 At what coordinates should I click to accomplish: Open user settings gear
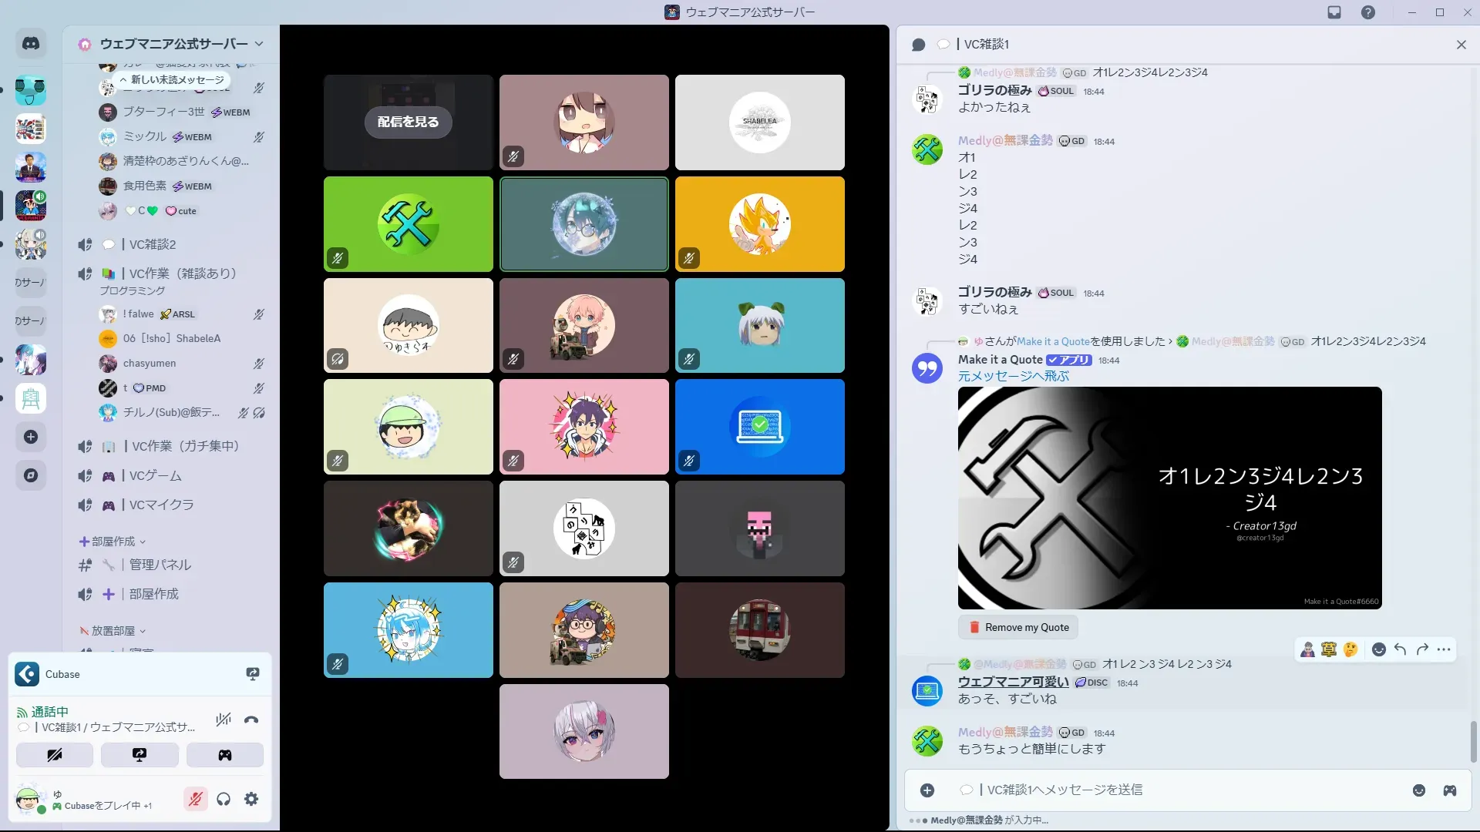point(251,799)
